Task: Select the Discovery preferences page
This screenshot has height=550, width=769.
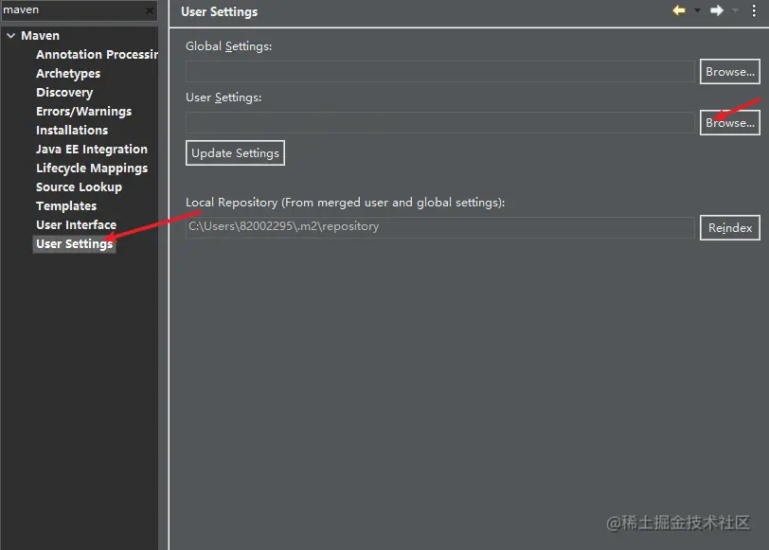Action: pyautogui.click(x=64, y=92)
